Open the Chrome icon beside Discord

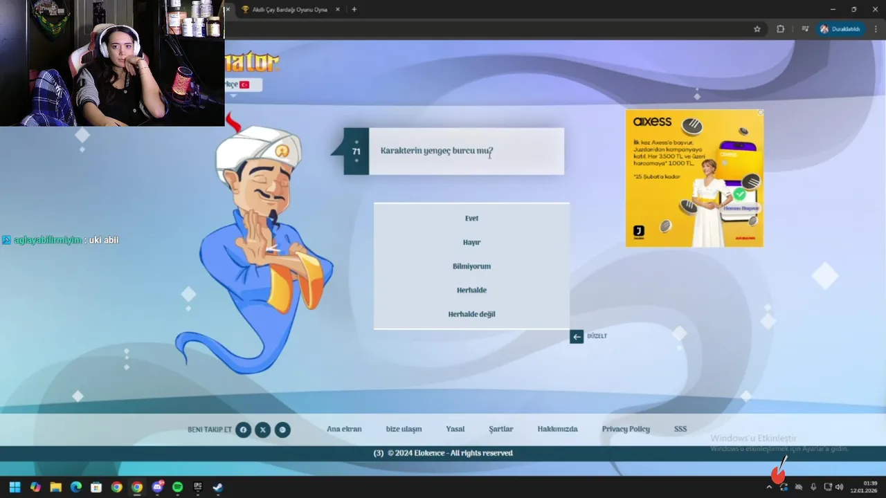pos(137,487)
